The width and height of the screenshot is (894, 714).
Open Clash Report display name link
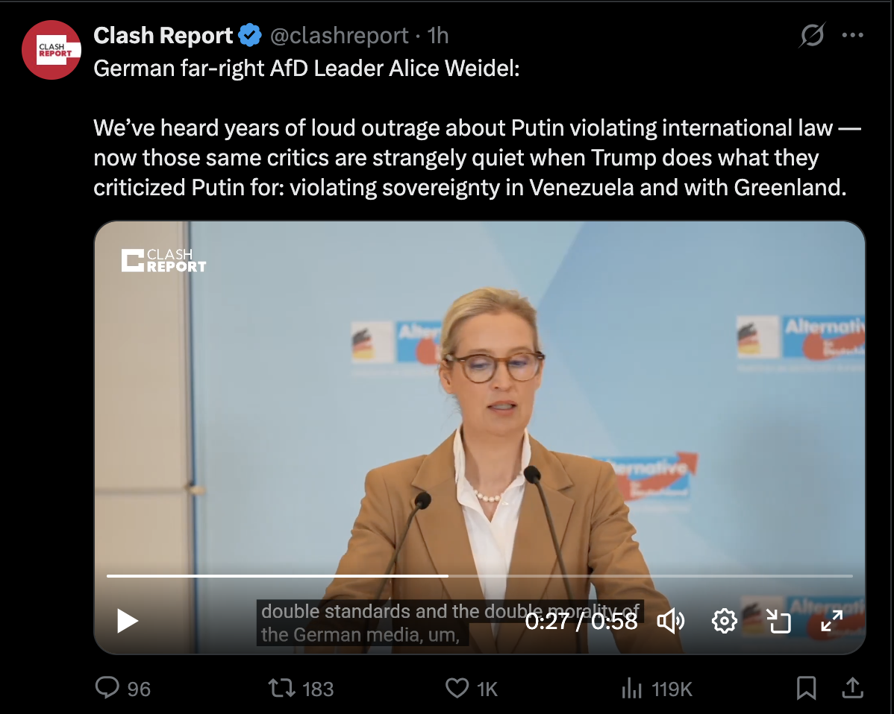click(x=163, y=36)
